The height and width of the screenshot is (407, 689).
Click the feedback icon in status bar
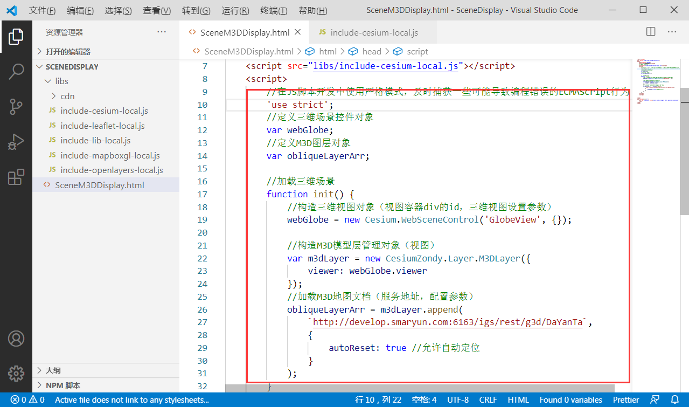point(655,400)
